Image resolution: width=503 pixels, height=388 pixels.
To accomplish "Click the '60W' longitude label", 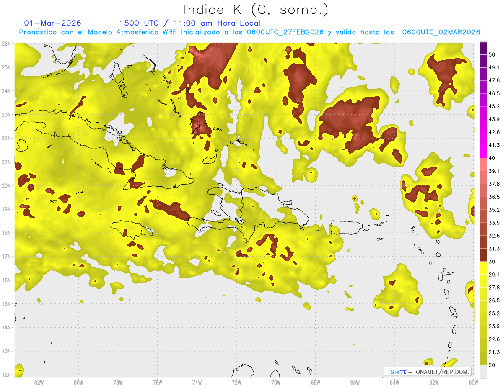I will click(473, 382).
